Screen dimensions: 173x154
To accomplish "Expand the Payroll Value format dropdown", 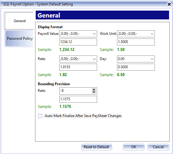I will click(x=94, y=34).
